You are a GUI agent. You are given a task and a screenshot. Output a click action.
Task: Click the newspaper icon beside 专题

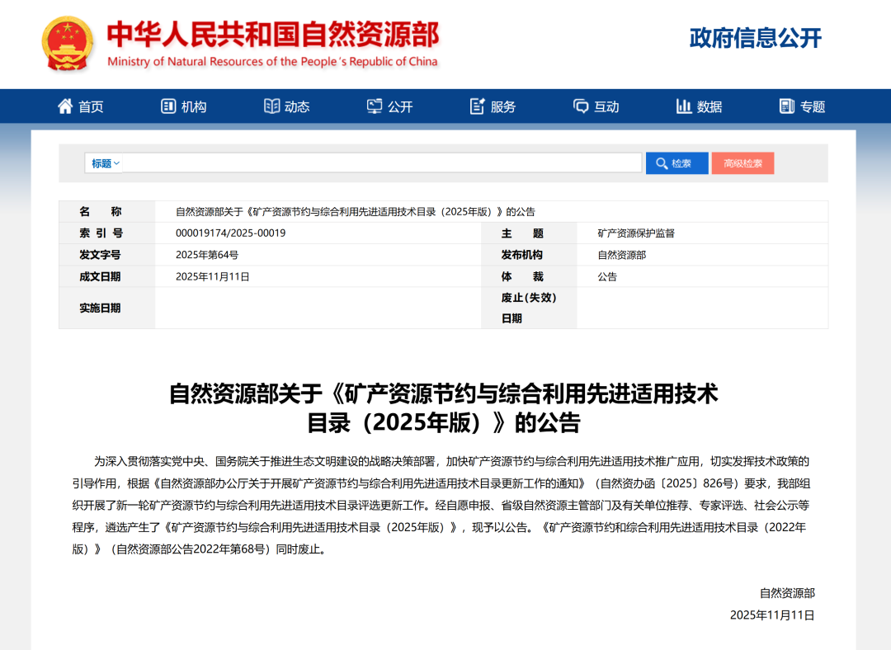[787, 106]
